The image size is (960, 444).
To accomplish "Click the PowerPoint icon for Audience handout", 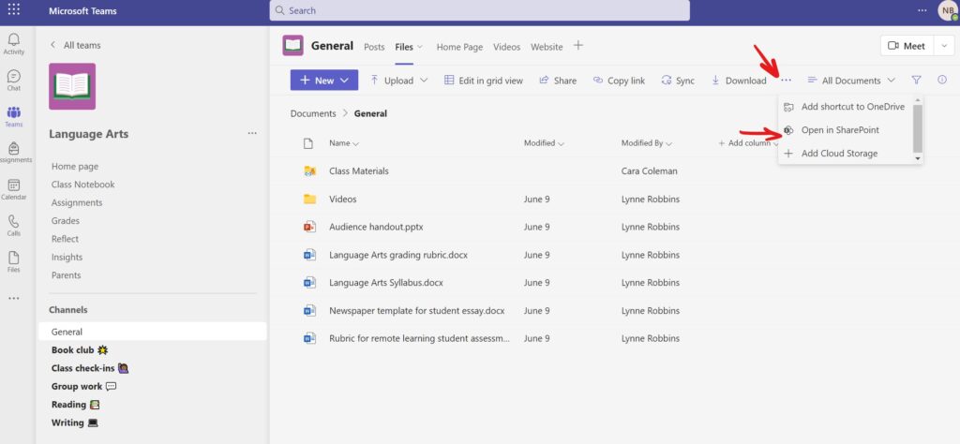I will pyautogui.click(x=309, y=227).
